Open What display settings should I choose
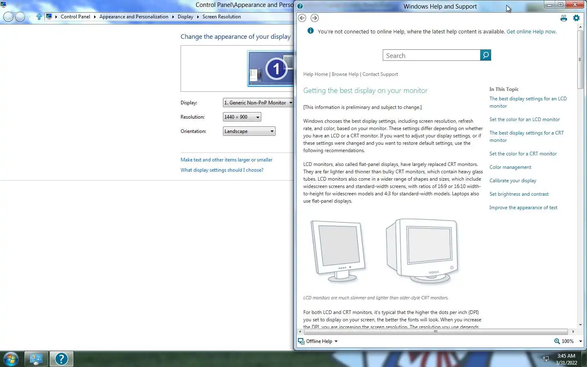This screenshot has width=587, height=367. click(x=222, y=170)
